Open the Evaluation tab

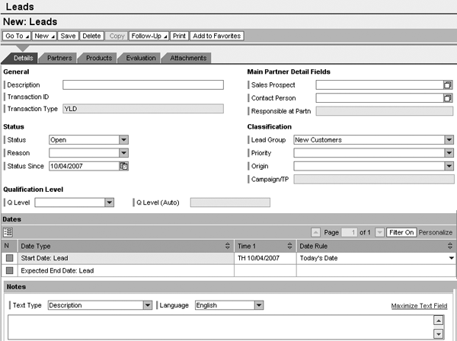(x=141, y=58)
